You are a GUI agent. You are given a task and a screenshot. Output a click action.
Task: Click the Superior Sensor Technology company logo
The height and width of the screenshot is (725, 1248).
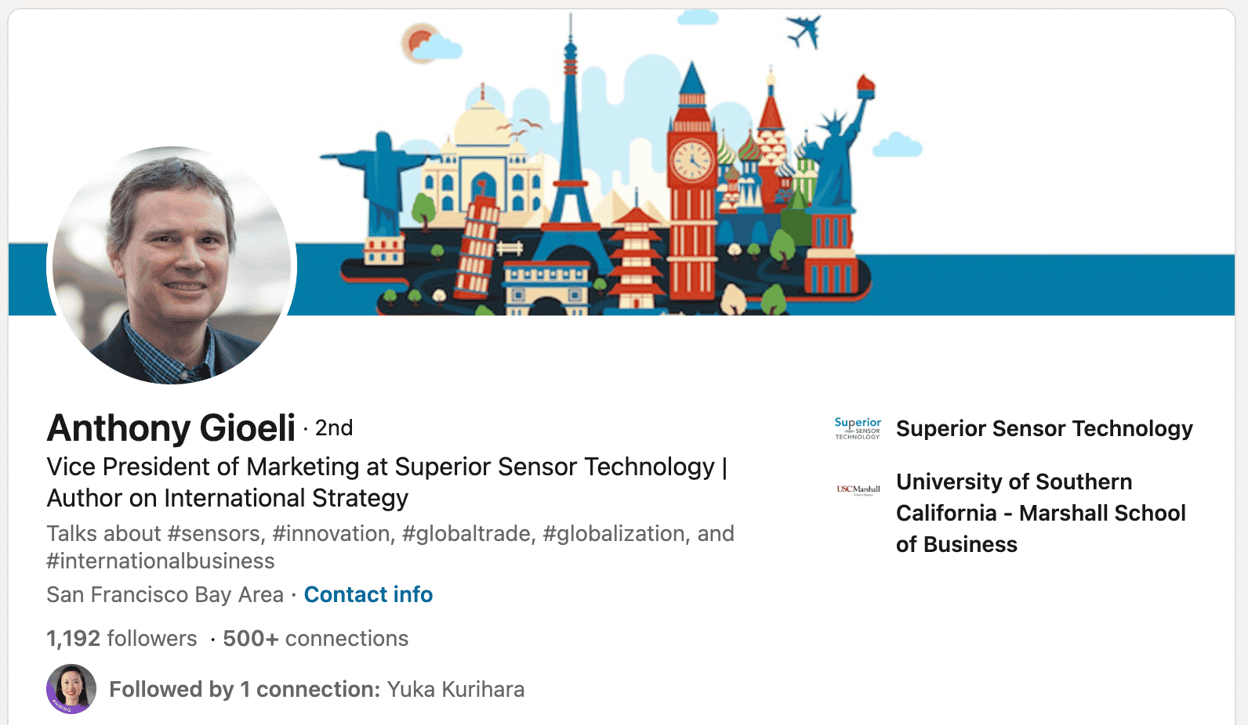click(x=856, y=429)
